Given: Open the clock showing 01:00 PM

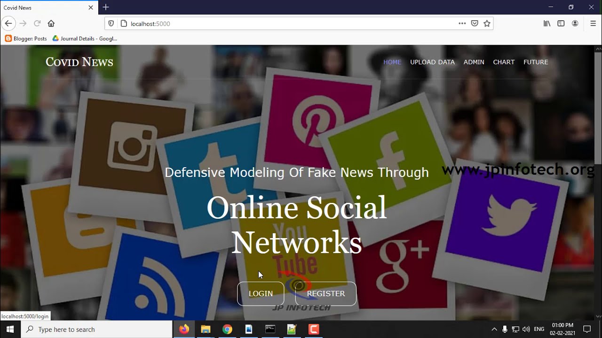Looking at the screenshot, I should pyautogui.click(x=562, y=329).
